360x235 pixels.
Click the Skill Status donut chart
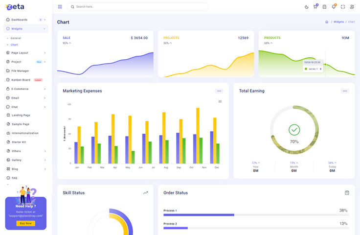(x=110, y=222)
